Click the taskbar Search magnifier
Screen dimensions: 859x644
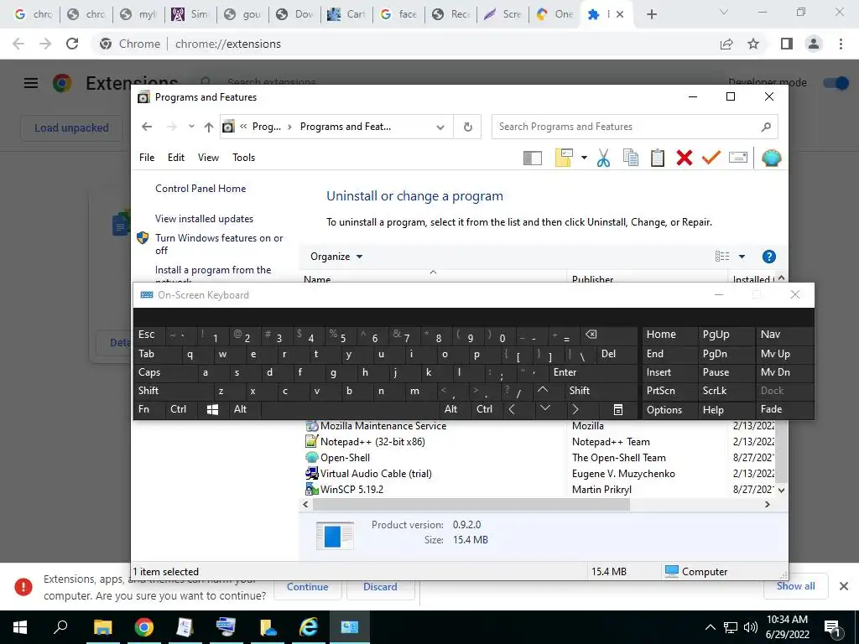(x=60, y=627)
